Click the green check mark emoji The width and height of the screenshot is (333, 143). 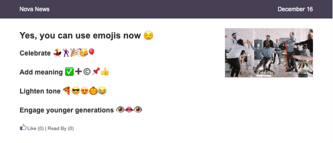[69, 72]
